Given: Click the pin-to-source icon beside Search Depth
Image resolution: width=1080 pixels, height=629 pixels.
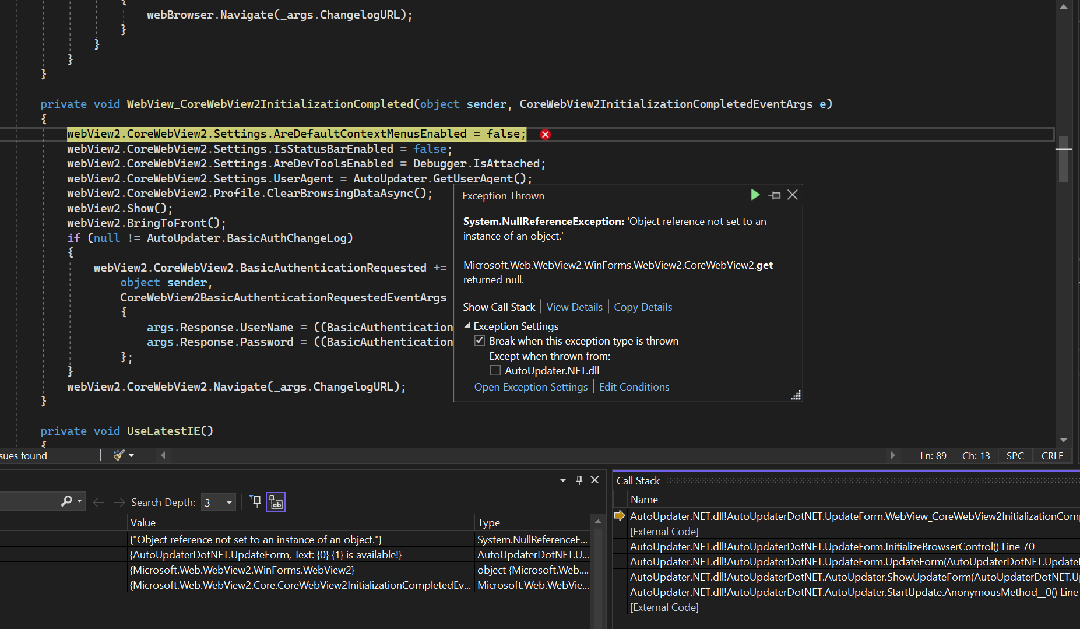Looking at the screenshot, I should click(255, 501).
